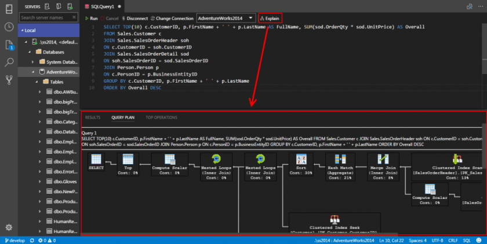
Task: Switch to the QUERY PLAN tab
Action: (123, 117)
